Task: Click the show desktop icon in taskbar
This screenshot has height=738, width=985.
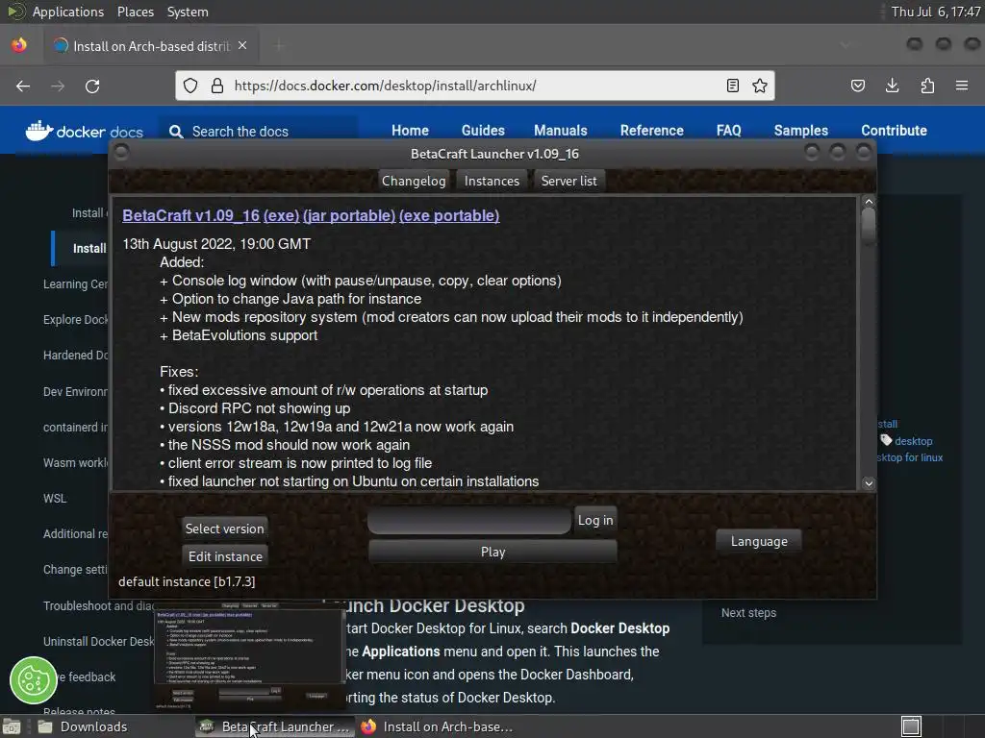Action: [12, 726]
